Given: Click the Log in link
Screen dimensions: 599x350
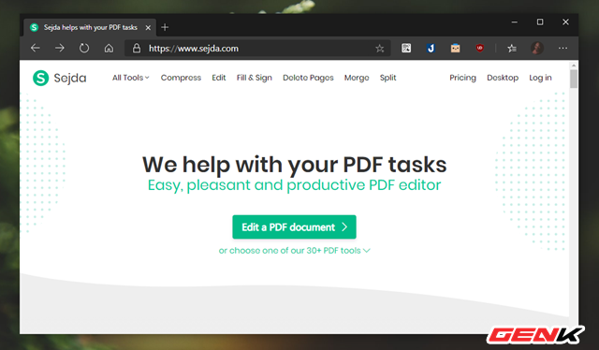Looking at the screenshot, I should (540, 78).
